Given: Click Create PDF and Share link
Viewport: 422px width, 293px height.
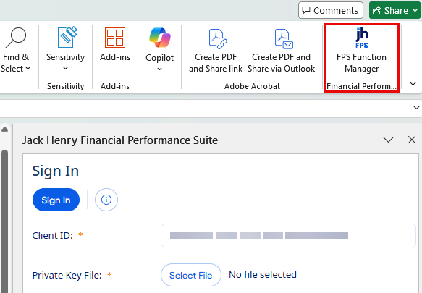Looking at the screenshot, I should [216, 51].
